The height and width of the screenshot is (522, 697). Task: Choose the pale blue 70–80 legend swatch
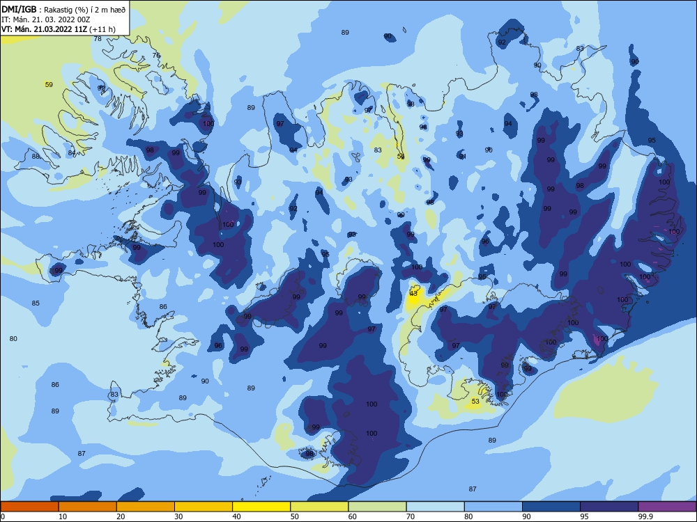click(435, 507)
